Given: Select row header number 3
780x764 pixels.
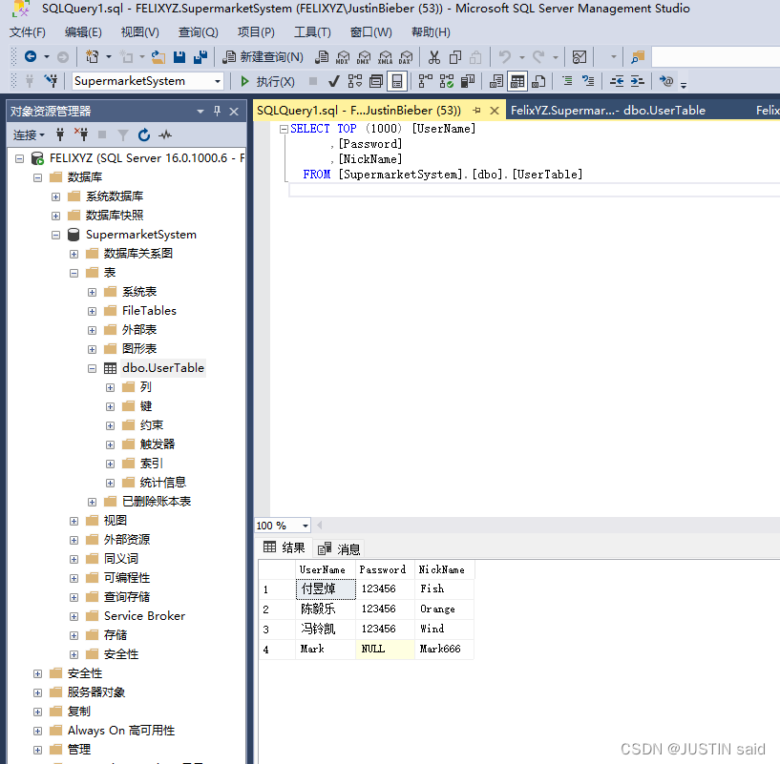Looking at the screenshot, I should coord(277,630).
